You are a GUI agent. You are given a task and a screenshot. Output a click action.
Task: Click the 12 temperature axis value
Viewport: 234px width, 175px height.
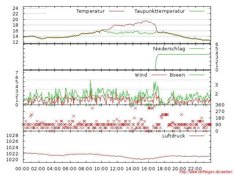coord(15,42)
